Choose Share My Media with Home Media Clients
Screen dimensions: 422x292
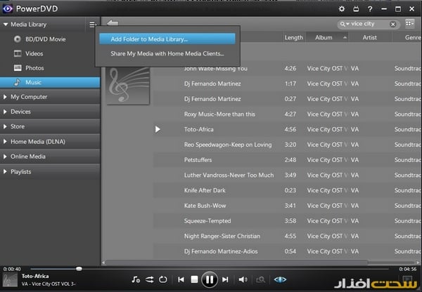coord(167,53)
